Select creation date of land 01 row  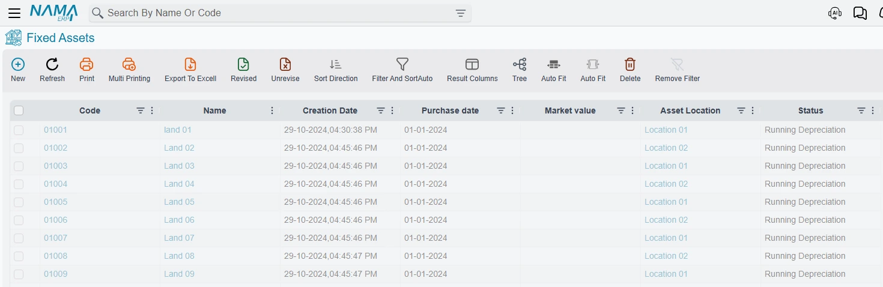tap(330, 130)
